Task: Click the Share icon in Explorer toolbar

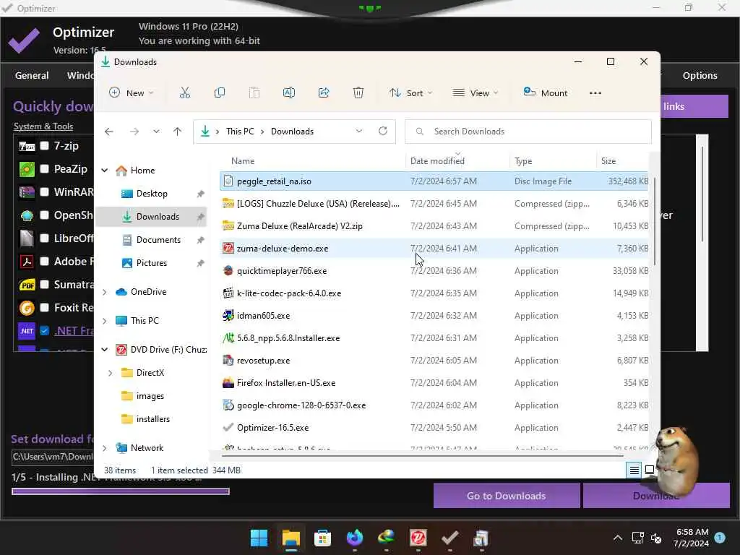Action: tap(324, 93)
